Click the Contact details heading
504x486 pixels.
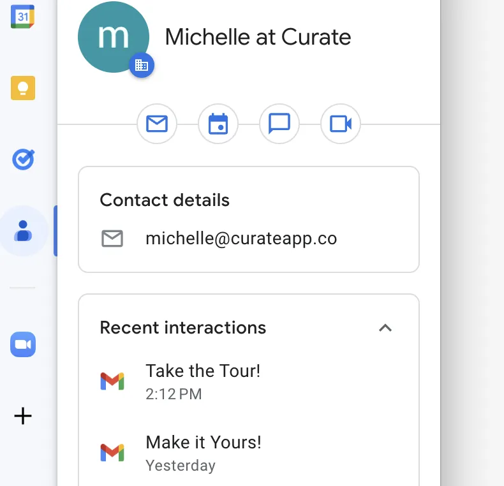[x=165, y=200]
